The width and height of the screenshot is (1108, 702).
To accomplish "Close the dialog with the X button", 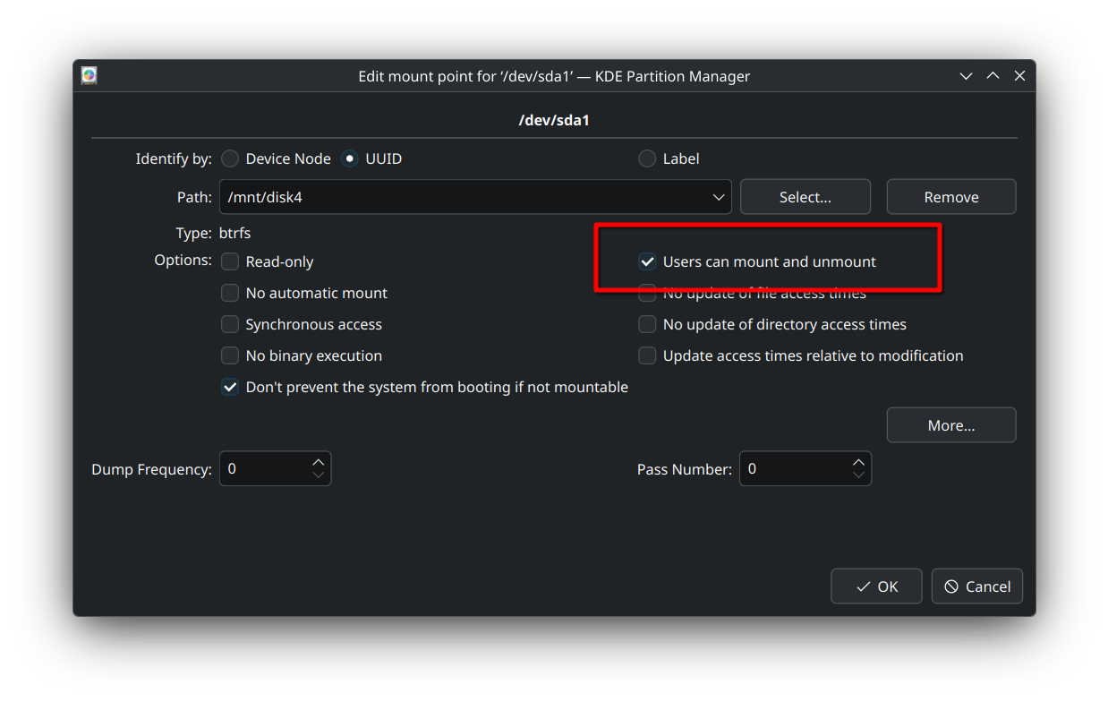I will pos(1019,76).
